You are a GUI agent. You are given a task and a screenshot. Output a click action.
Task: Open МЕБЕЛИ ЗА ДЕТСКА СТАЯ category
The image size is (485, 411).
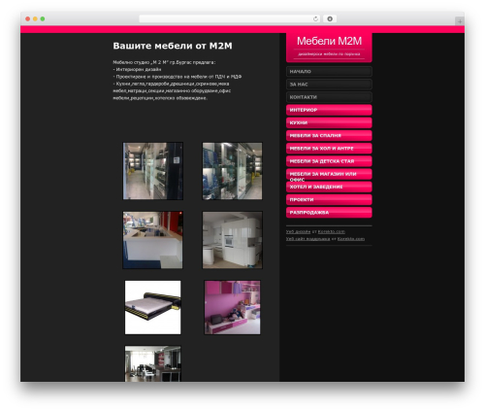[329, 161]
